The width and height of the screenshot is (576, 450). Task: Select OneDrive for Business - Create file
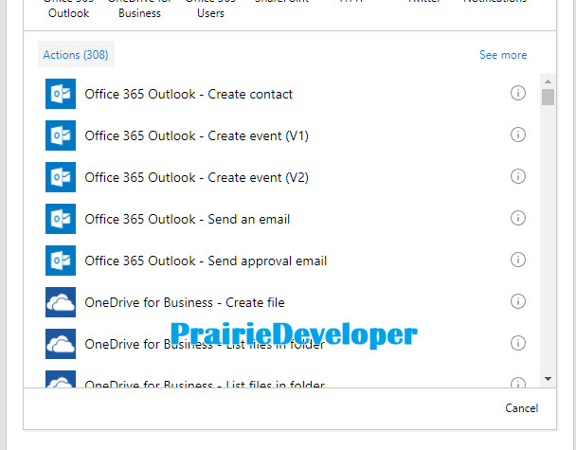coord(185,303)
